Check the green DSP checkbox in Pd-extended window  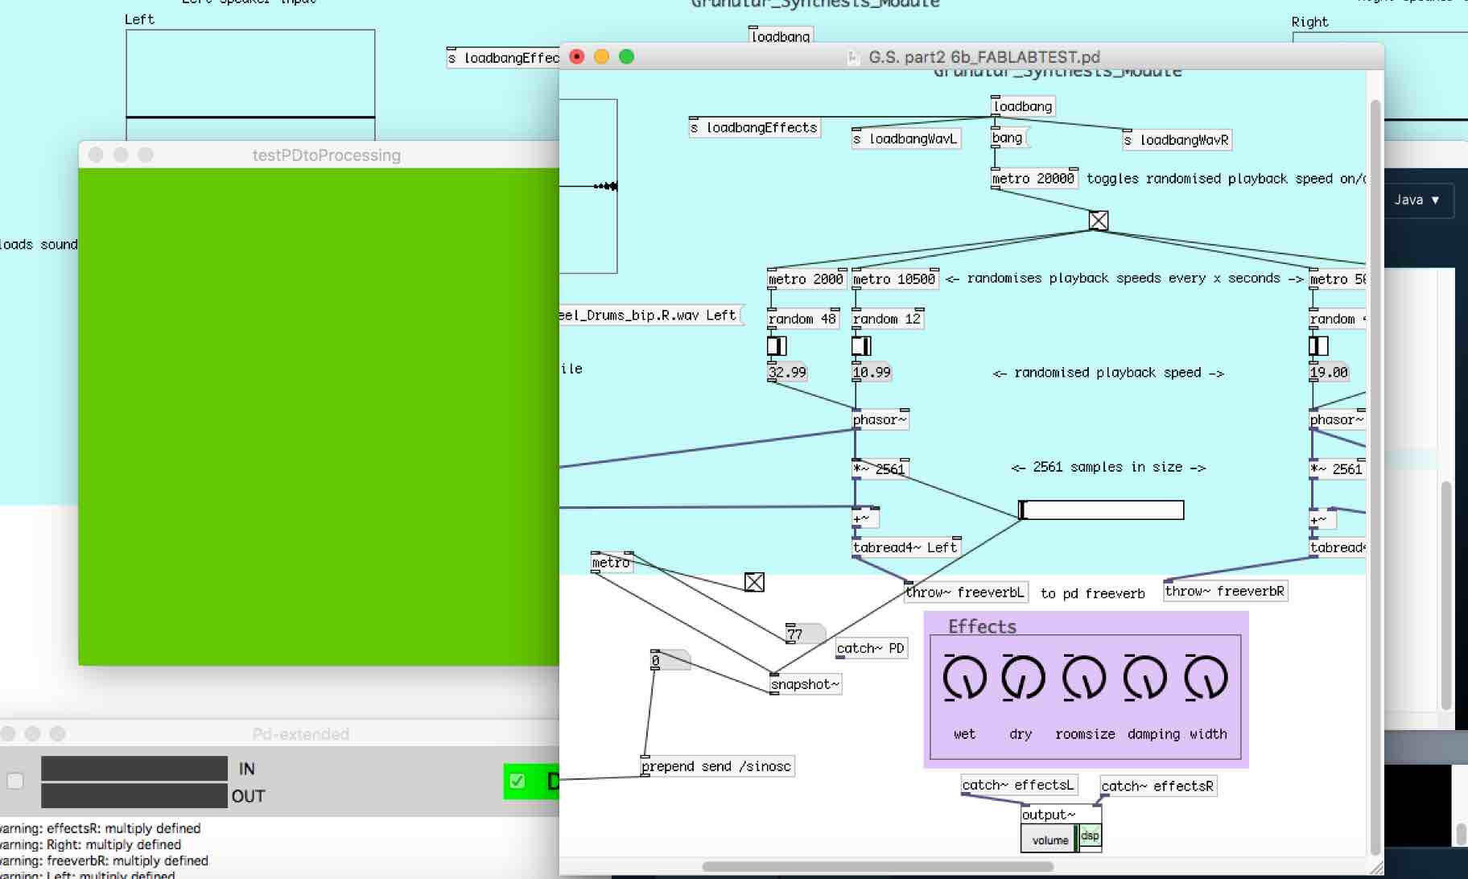(518, 781)
